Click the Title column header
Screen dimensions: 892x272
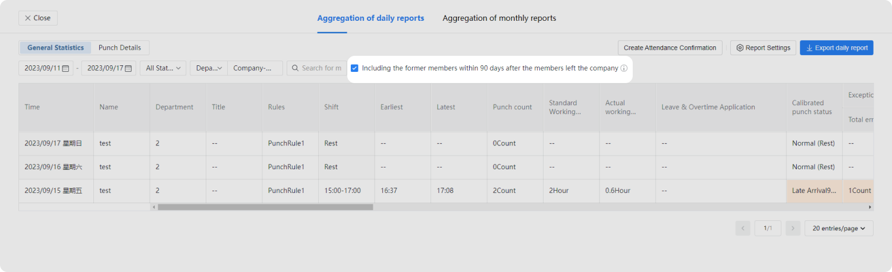(x=234, y=107)
